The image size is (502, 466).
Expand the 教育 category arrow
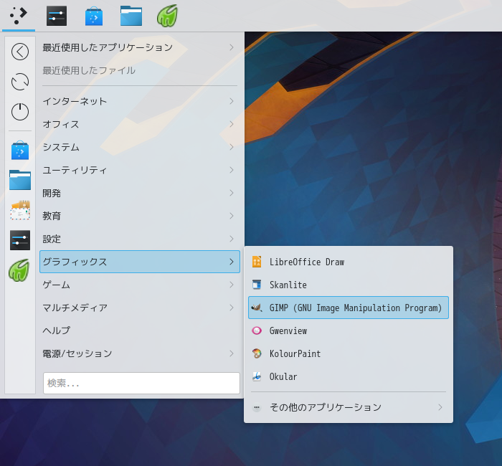pyautogui.click(x=232, y=216)
